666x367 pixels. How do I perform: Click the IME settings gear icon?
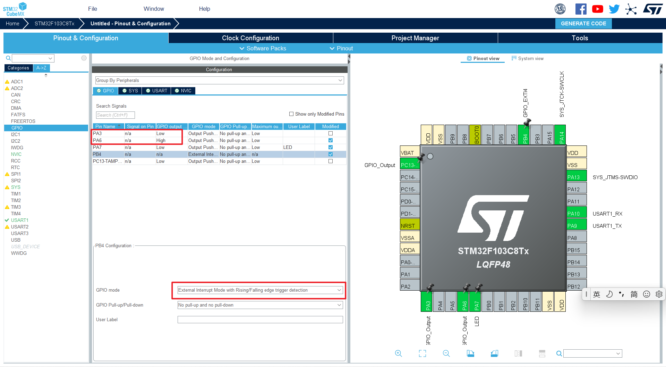[659, 294]
